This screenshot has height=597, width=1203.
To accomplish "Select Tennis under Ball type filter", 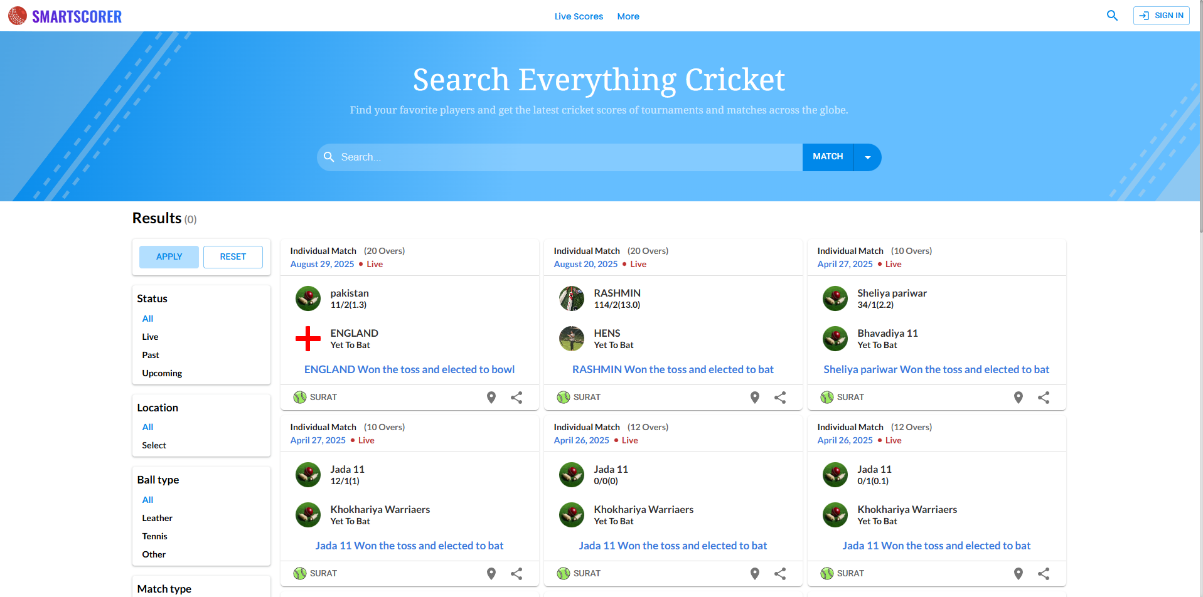I will coord(154,536).
